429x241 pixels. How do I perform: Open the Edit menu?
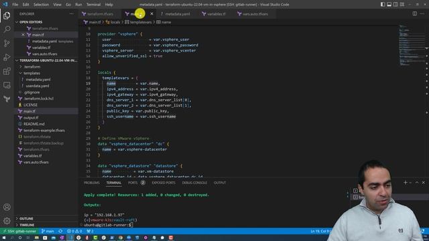25,5
